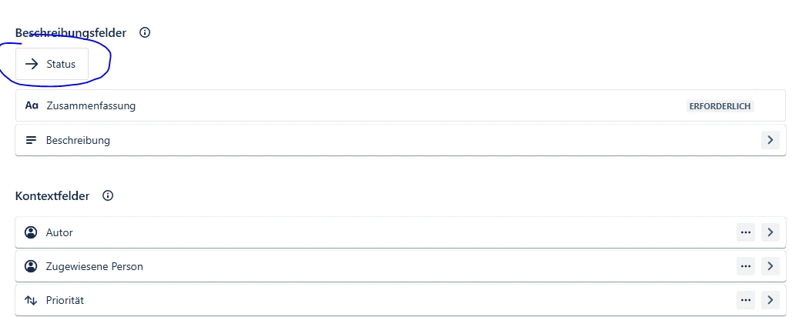Expand the Zugewiesene Person chevron
Image resolution: width=799 pixels, height=317 pixels.
770,266
